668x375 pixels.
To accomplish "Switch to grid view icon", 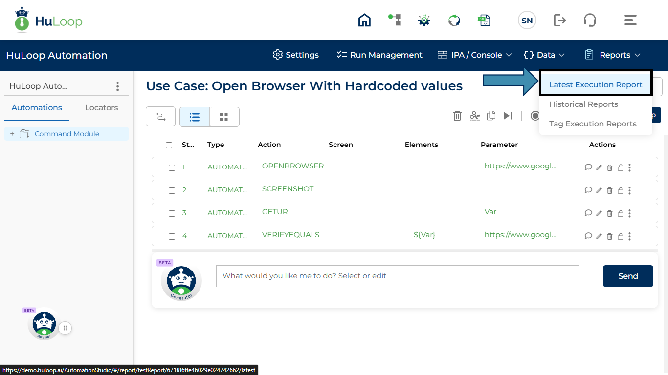I will coord(224,117).
